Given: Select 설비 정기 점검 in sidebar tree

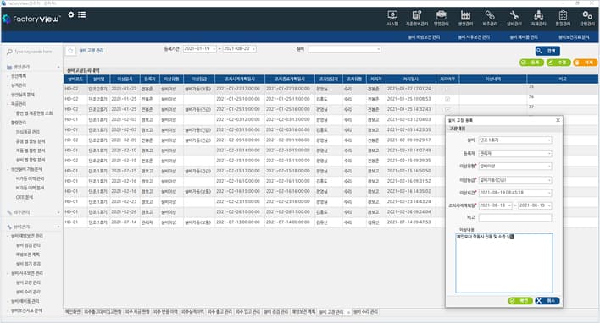Looking at the screenshot, I should pos(28,264).
